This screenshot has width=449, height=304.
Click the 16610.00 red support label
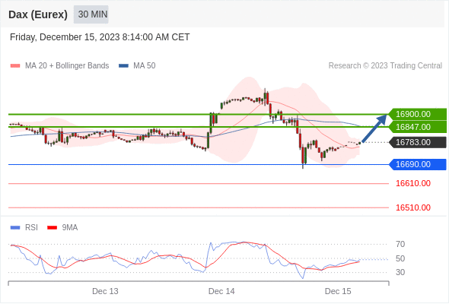pyautogui.click(x=413, y=183)
